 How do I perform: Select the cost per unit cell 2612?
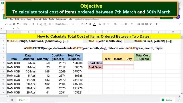click(x=58, y=67)
